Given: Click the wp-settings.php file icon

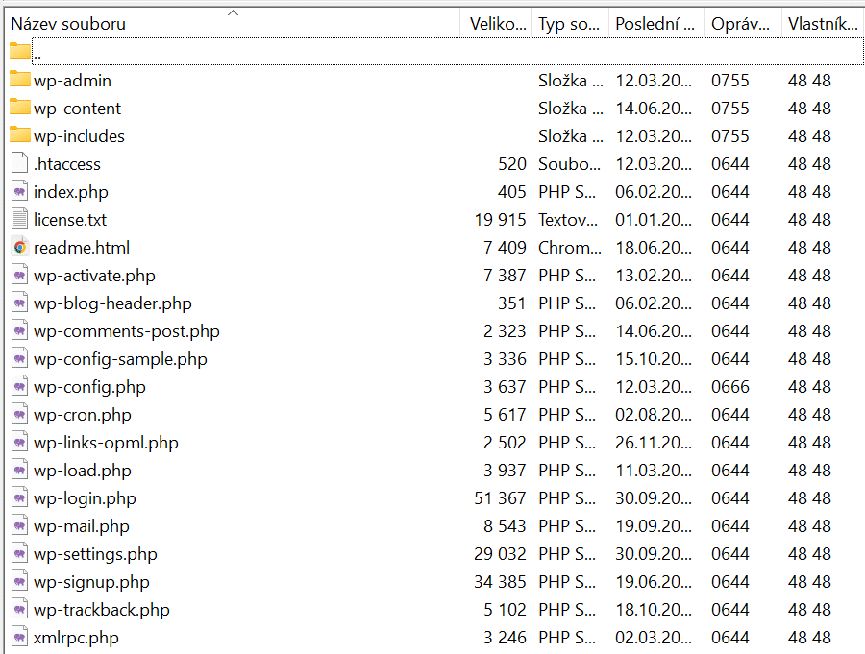Looking at the screenshot, I should click(x=20, y=553).
